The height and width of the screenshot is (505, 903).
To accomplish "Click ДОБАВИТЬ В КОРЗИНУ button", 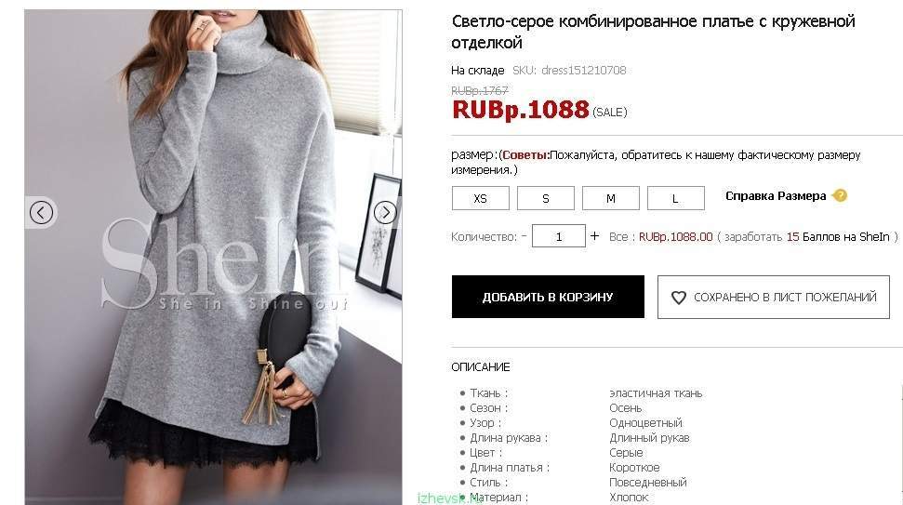I will point(548,297).
